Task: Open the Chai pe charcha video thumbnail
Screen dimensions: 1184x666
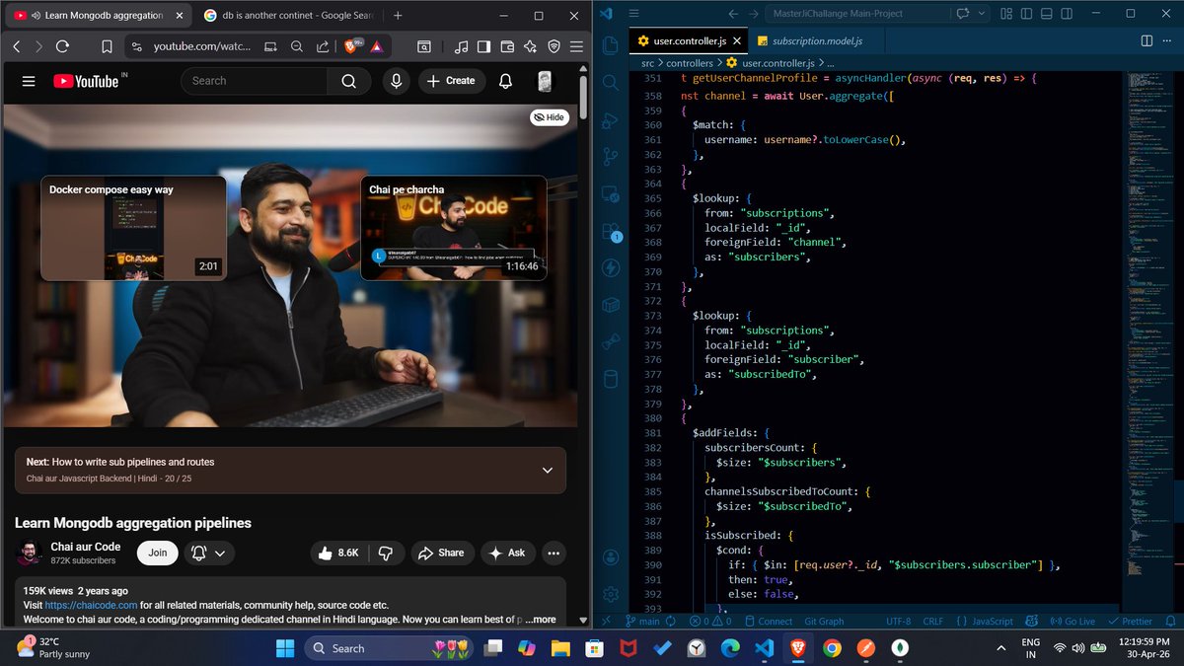Action: pos(454,228)
